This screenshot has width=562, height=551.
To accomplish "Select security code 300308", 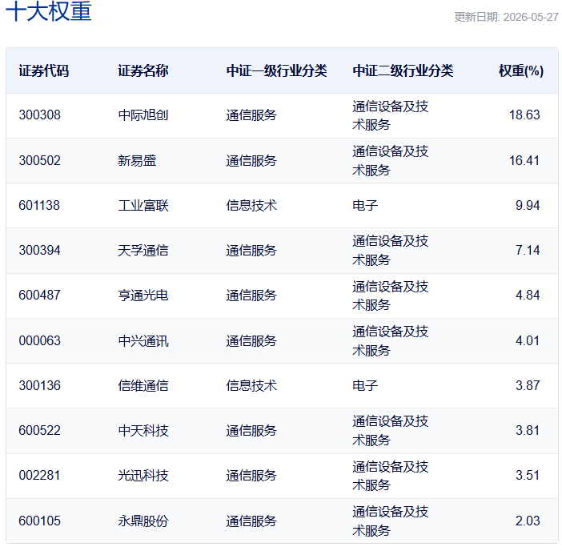I will 40,115.
